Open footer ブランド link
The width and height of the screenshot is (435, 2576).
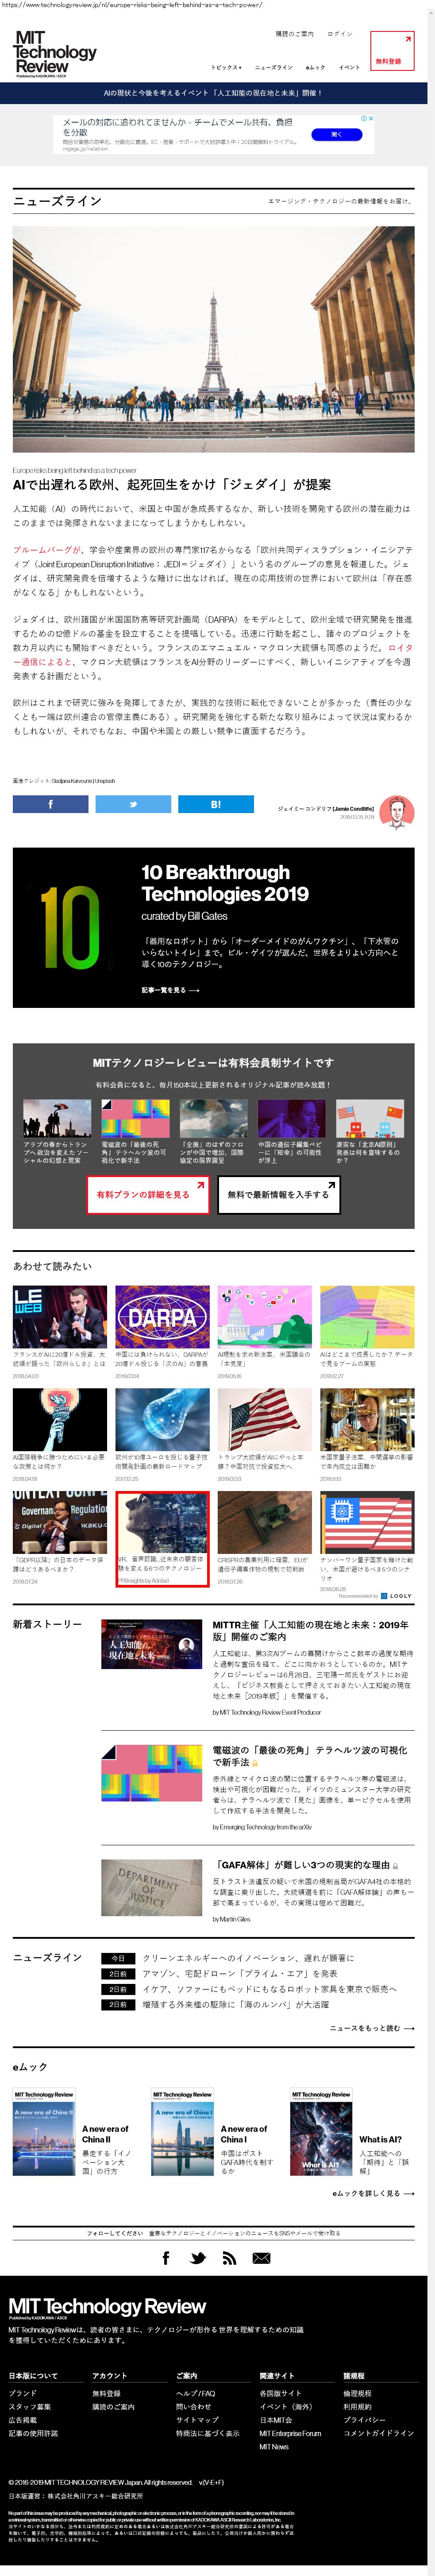click(x=23, y=2393)
